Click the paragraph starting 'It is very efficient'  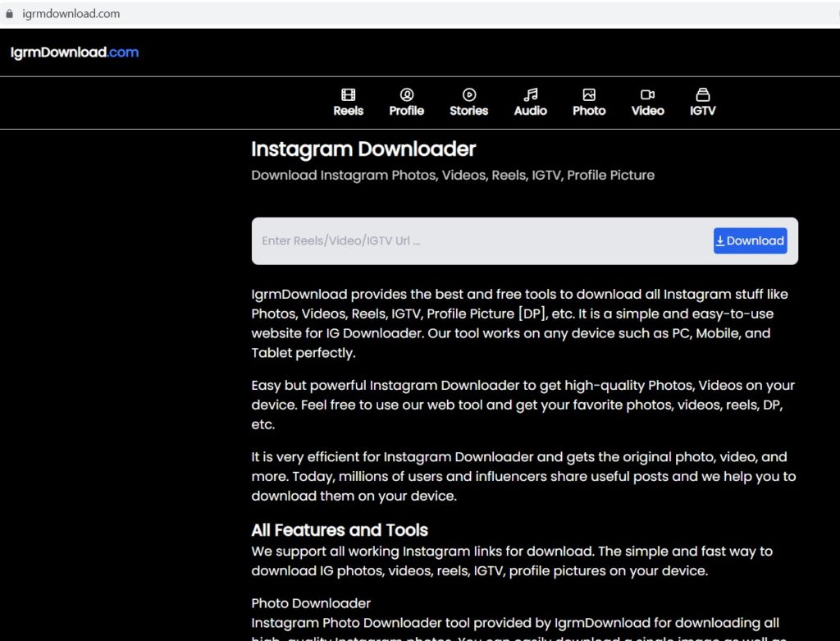(523, 476)
